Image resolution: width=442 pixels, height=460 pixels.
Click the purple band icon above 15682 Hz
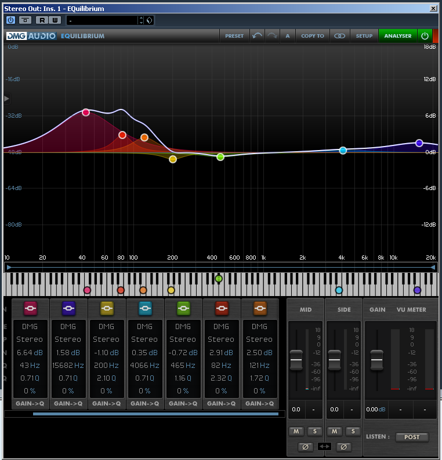[68, 308]
